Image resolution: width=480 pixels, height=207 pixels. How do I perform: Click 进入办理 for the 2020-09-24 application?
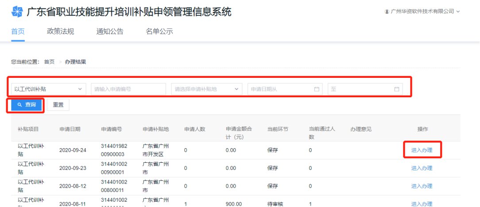point(422,150)
